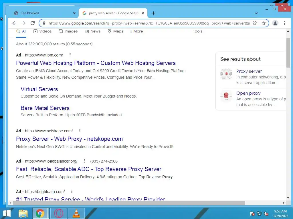Launch VLC media player from the taskbar
This screenshot has width=293, height=219.
pos(76,213)
